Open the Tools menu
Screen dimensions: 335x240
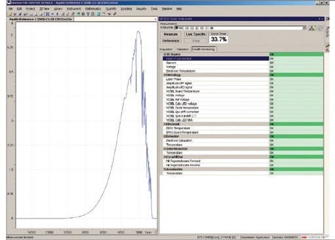pyautogui.click(x=154, y=9)
